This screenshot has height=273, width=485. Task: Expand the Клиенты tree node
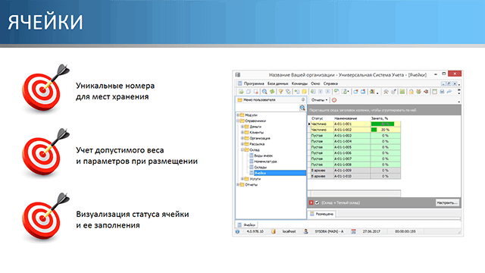pyautogui.click(x=242, y=133)
